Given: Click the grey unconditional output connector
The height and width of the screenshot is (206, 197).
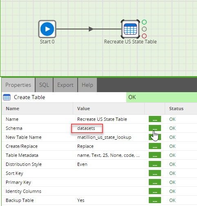Looking at the screenshot, I should click(144, 29).
